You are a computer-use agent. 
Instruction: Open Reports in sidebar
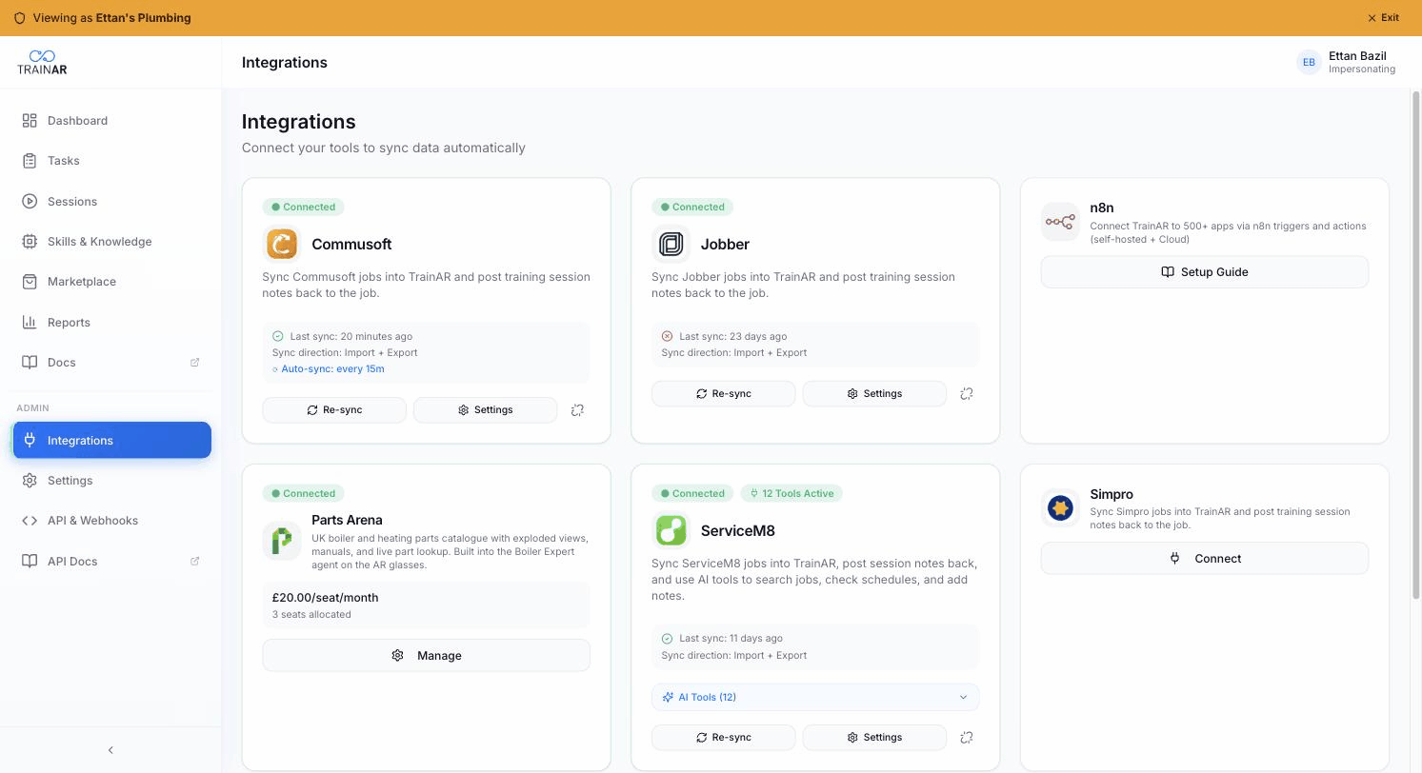pyautogui.click(x=111, y=323)
